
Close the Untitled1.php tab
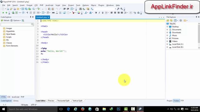click(48, 17)
